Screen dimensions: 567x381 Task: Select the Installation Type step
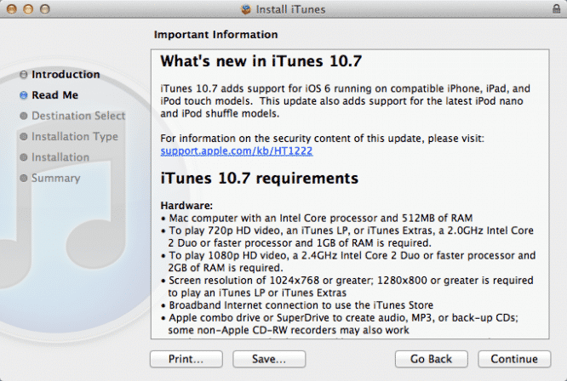(74, 137)
